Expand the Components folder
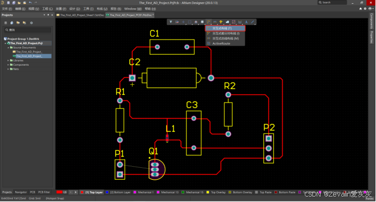This screenshot has width=376, height=202. tap(8, 65)
